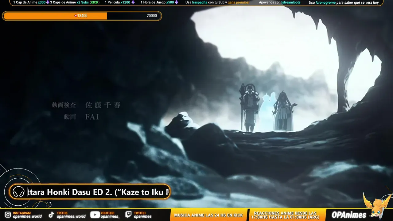Click the 'gana premios!' text
Image resolution: width=393 pixels, height=221 pixels.
(238, 2)
